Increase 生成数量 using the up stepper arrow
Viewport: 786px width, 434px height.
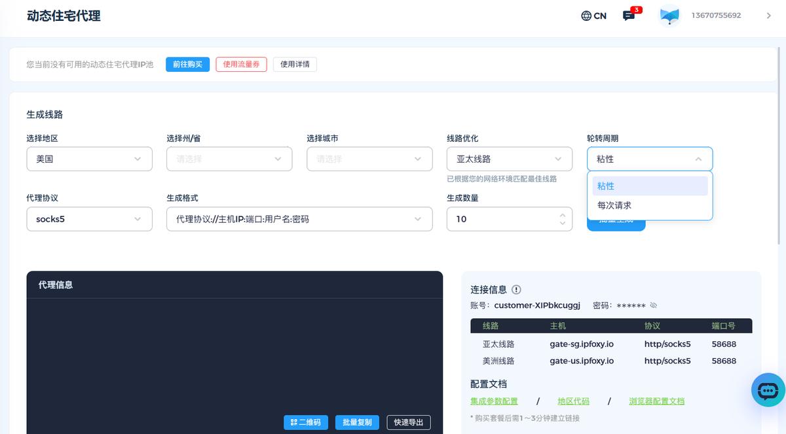(x=562, y=215)
